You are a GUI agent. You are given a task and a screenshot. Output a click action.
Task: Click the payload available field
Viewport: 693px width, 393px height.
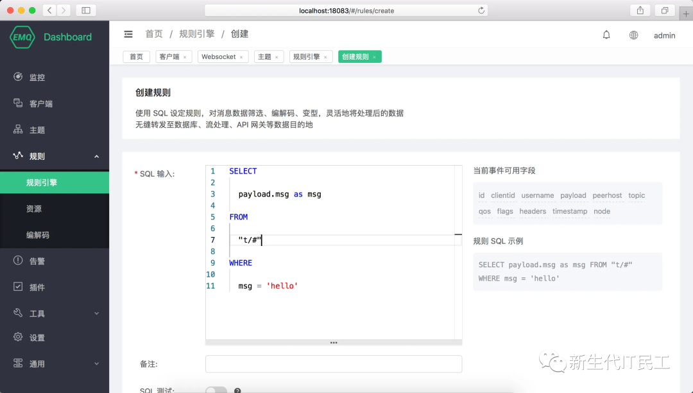[573, 195]
